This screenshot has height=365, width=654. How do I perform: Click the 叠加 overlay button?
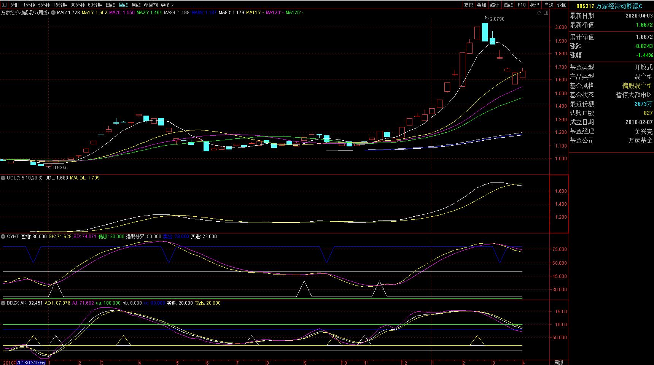pyautogui.click(x=481, y=5)
